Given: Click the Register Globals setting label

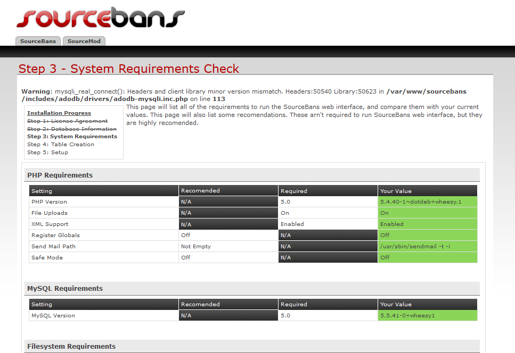Looking at the screenshot, I should 55,236.
